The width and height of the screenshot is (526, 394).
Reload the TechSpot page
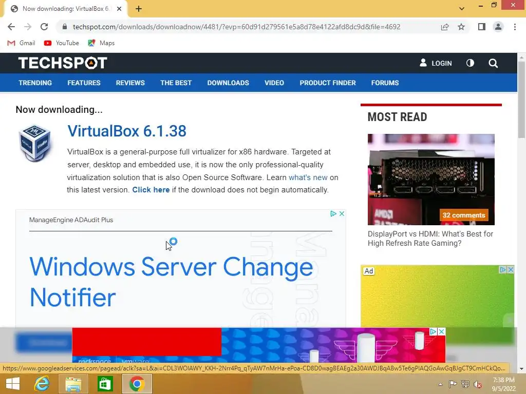(x=44, y=27)
